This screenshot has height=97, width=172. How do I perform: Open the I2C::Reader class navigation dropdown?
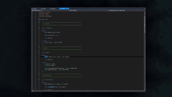(88, 11)
